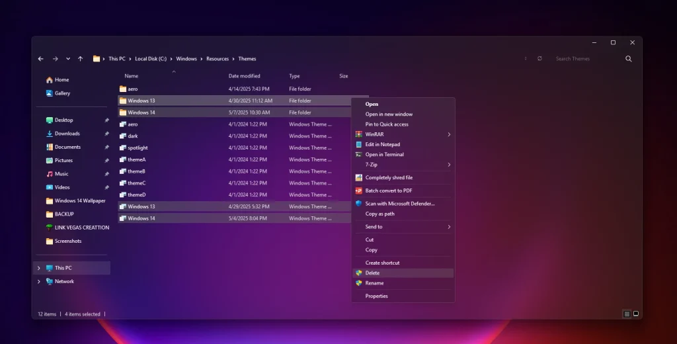The image size is (677, 344).
Task: Click Resources in the breadcrumb path
Action: pyautogui.click(x=218, y=59)
